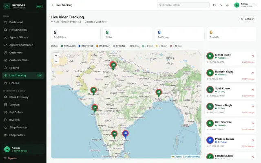The image size is (261, 163).
Task: Open the OpenStreetMap attribution link
Action: pyautogui.click(x=192, y=156)
